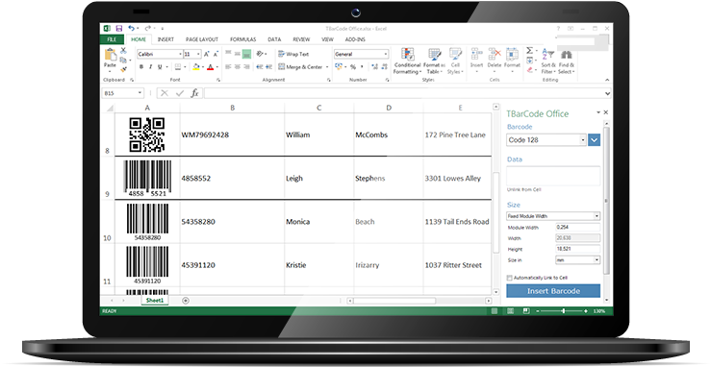Click the Module Width field

(577, 227)
